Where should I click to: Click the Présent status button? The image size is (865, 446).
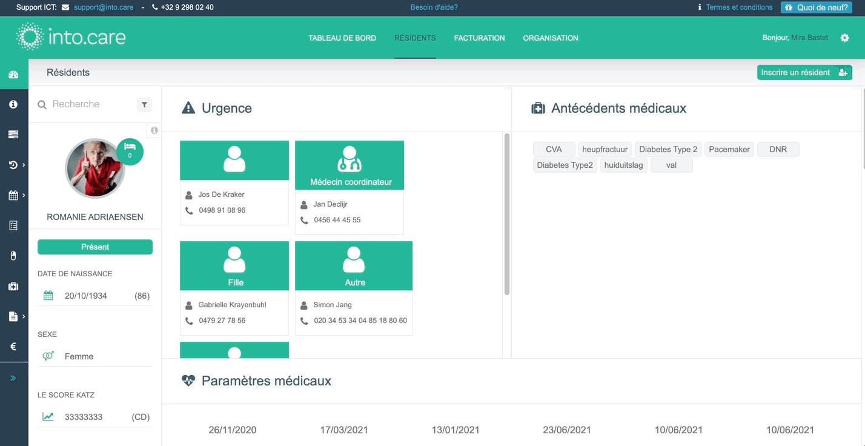tap(95, 247)
